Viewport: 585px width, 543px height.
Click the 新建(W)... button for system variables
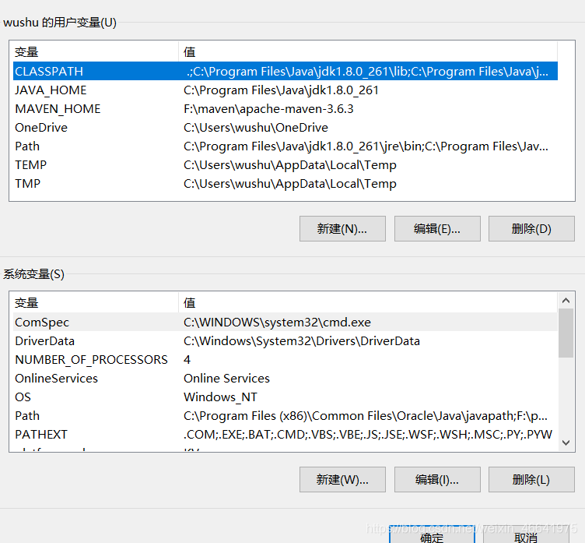click(342, 479)
